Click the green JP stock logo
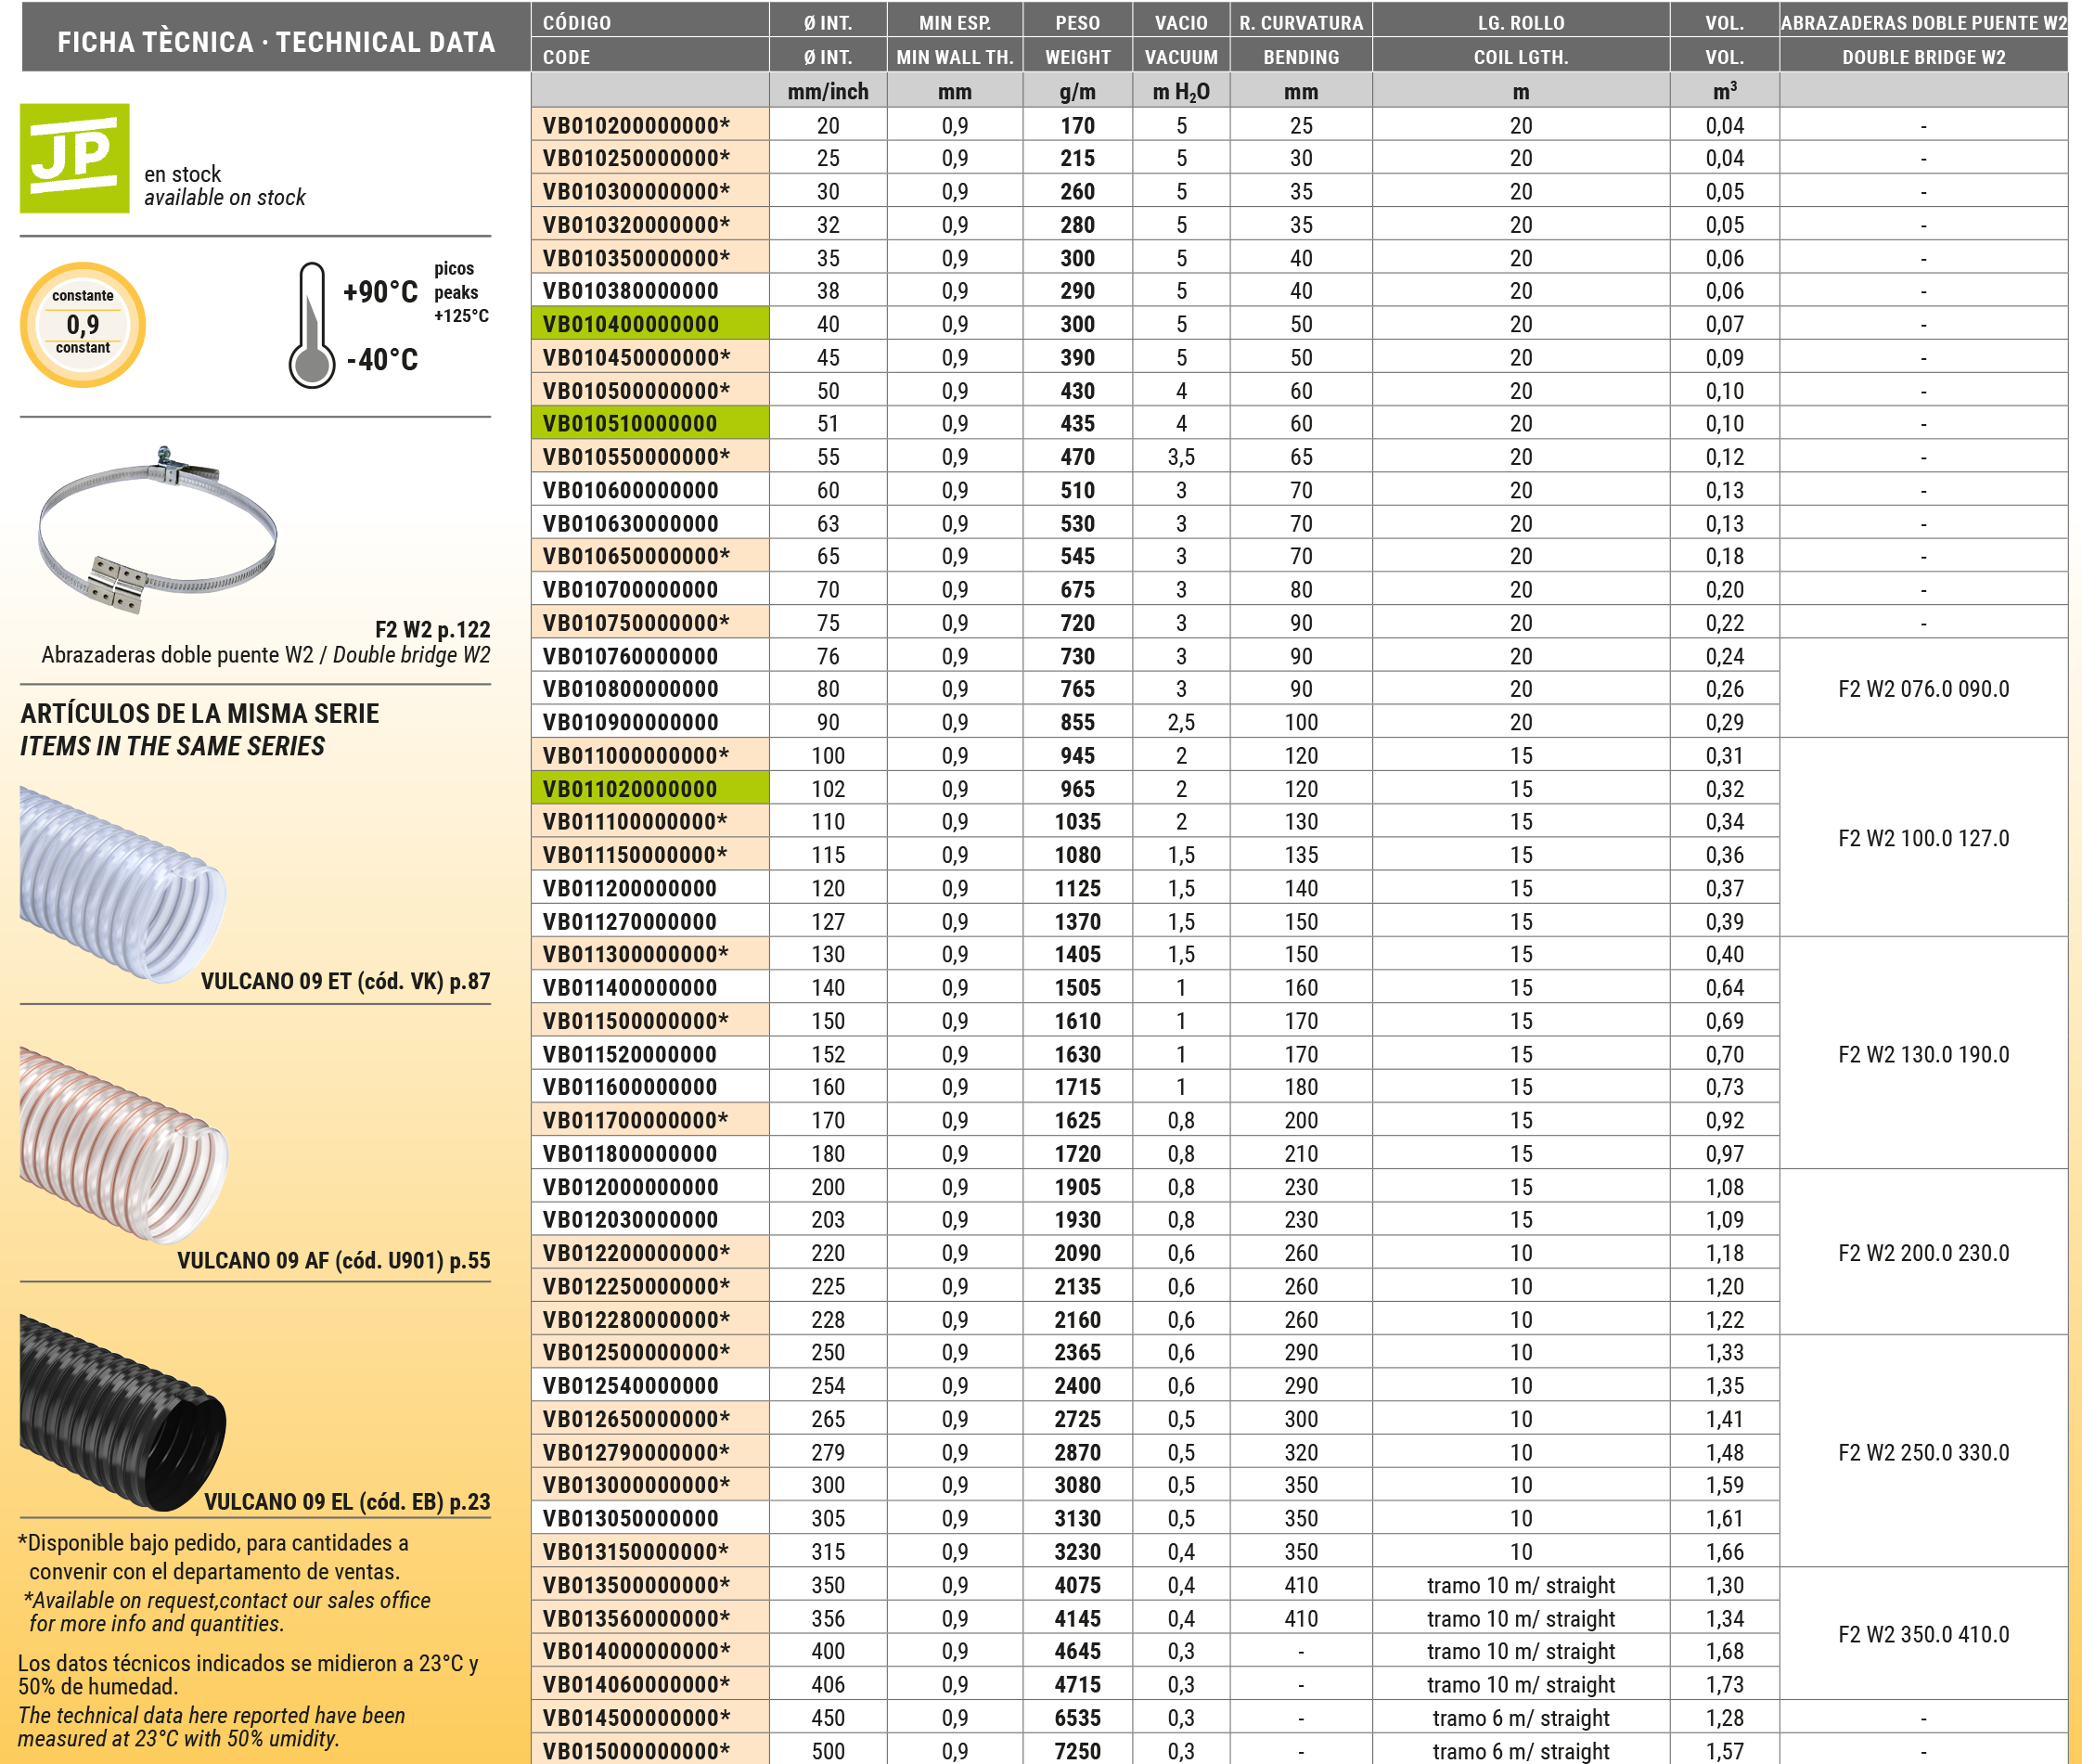This screenshot has height=1764, width=2082. tap(75, 158)
